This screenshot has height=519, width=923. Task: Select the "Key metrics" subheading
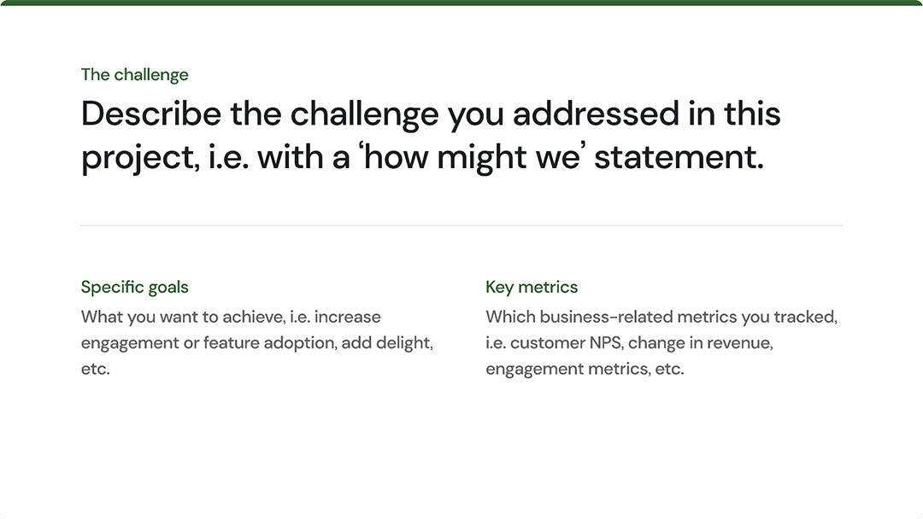pos(532,287)
